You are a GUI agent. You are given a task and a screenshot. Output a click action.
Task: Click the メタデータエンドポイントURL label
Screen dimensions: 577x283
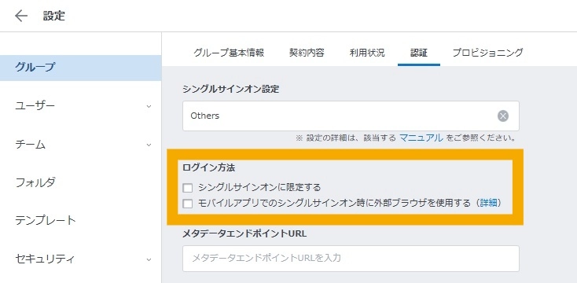point(244,233)
